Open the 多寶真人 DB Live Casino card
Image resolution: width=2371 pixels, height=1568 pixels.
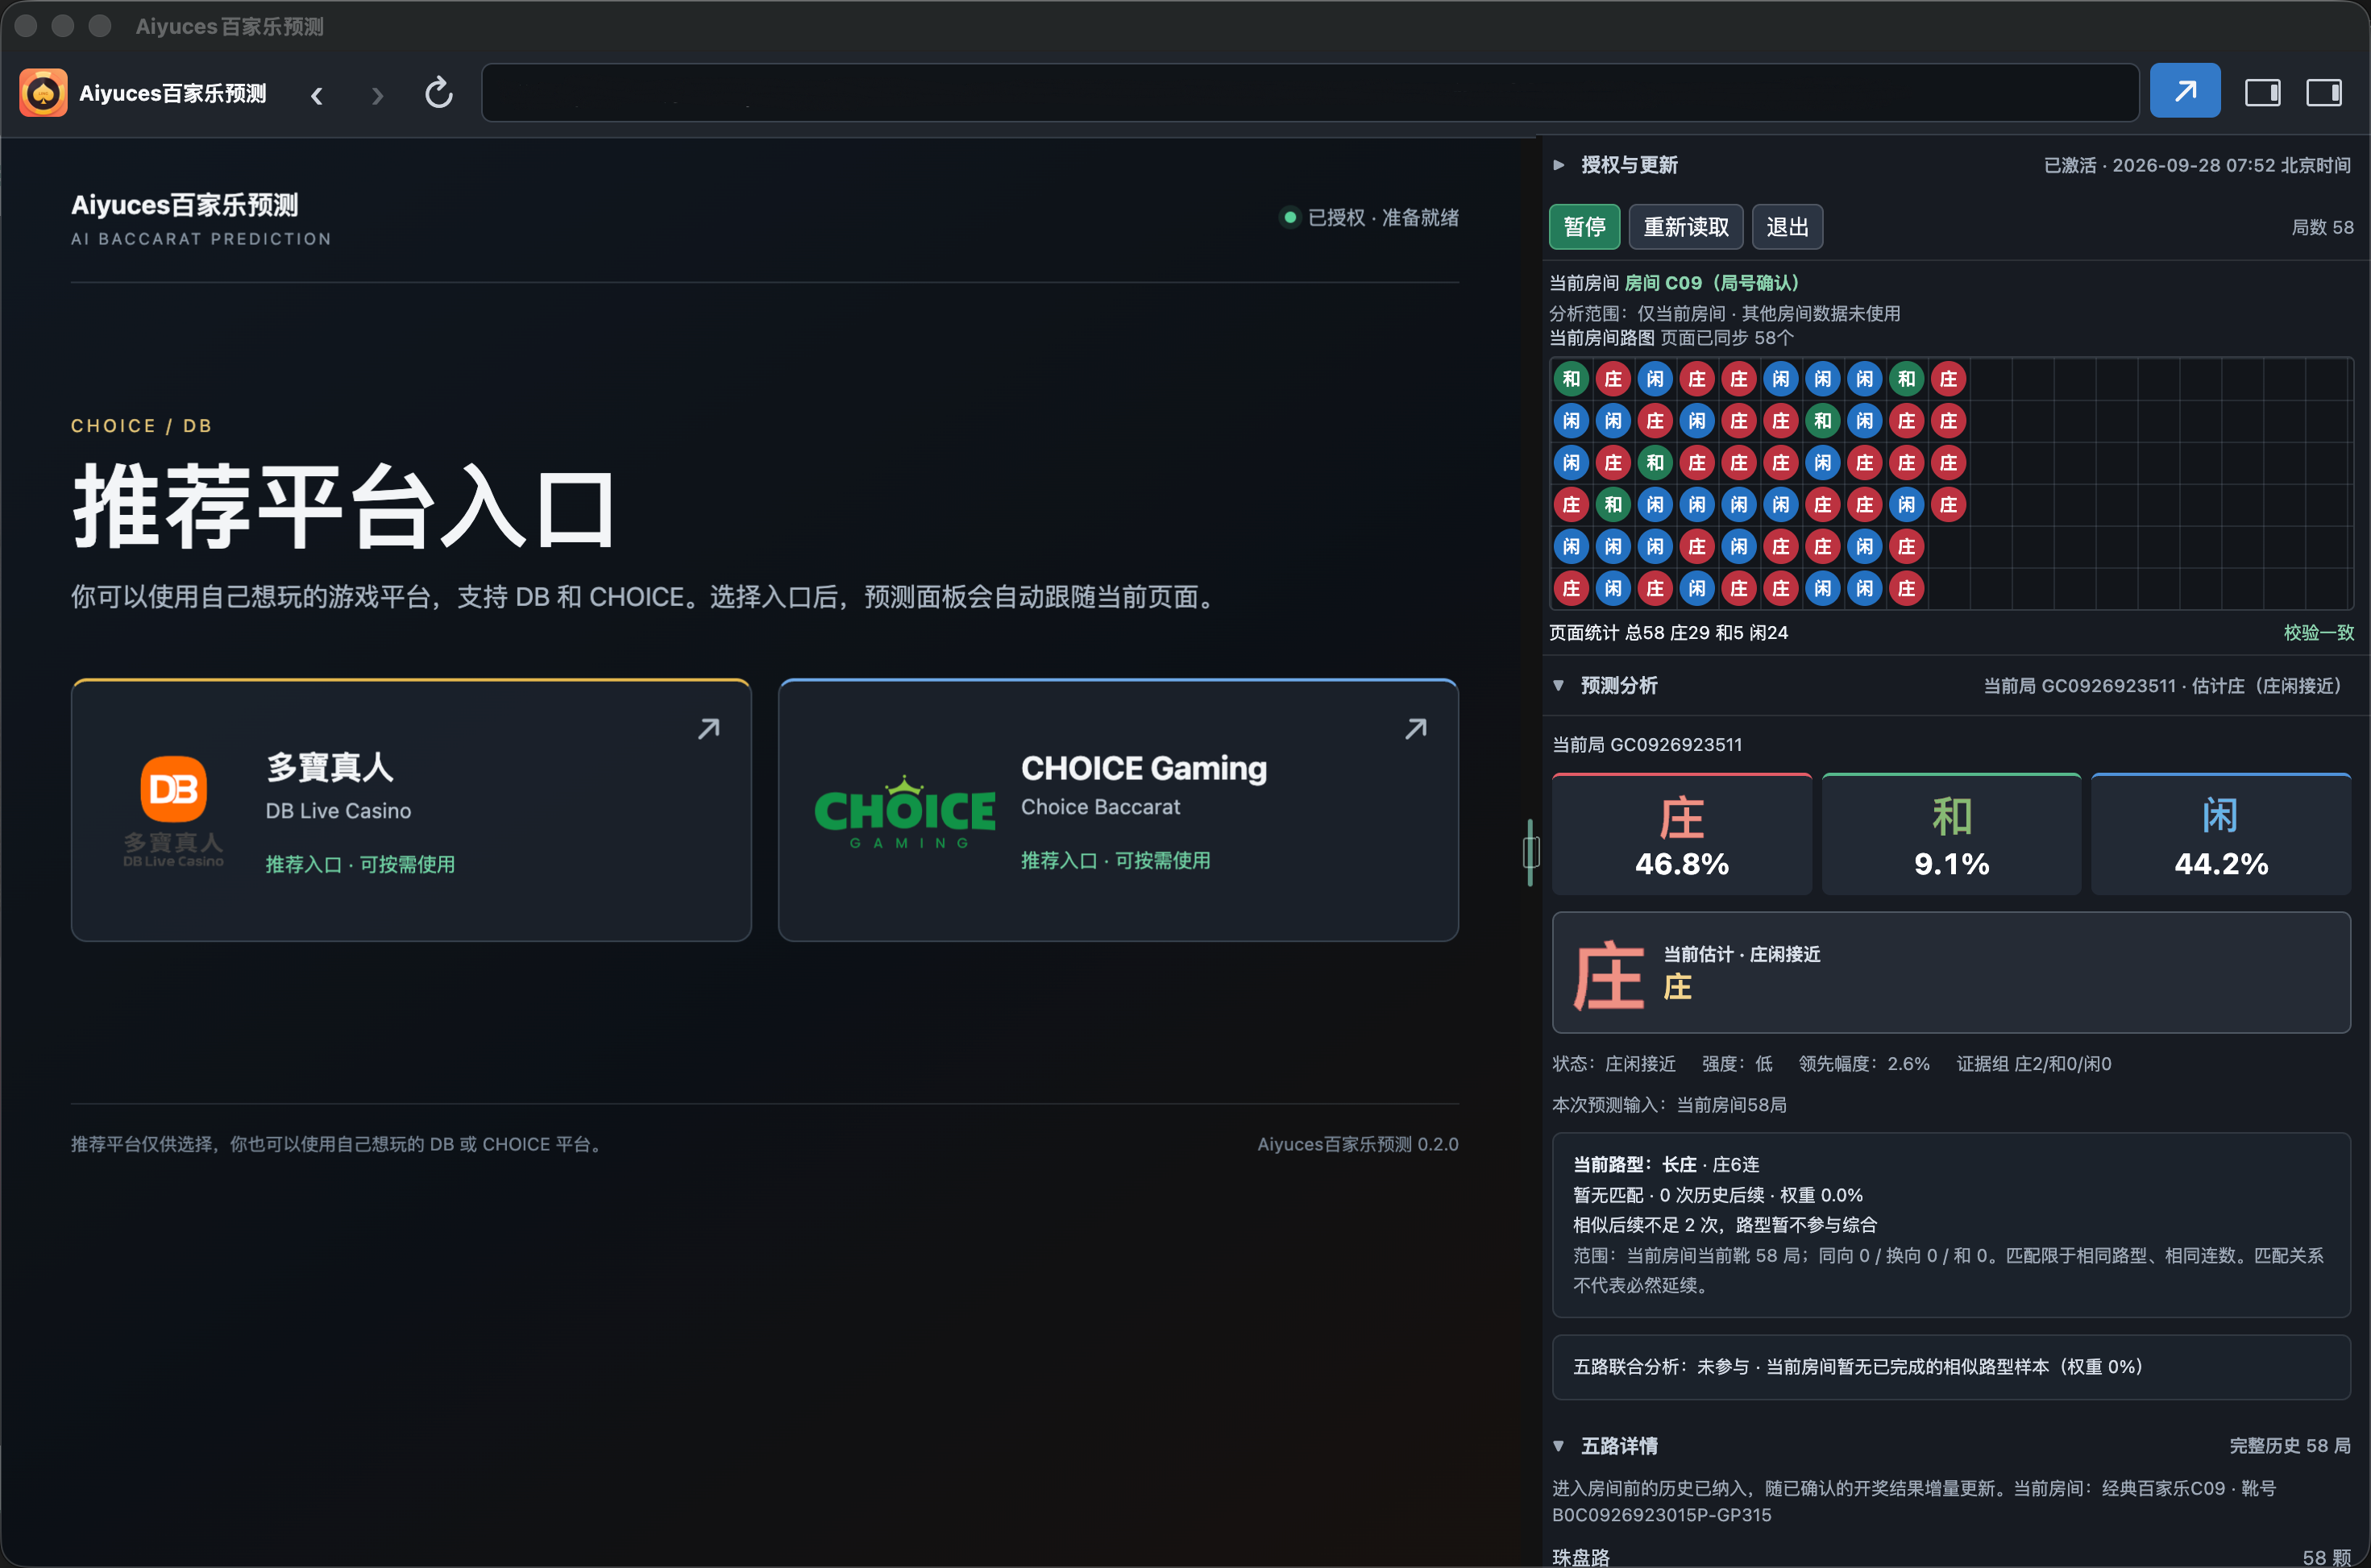pyautogui.click(x=411, y=810)
